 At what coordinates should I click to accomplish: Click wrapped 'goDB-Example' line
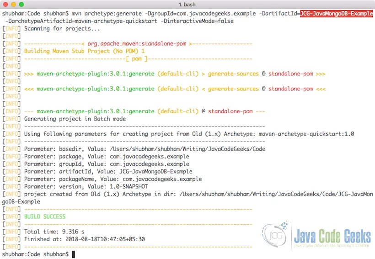pyautogui.click(x=21, y=201)
